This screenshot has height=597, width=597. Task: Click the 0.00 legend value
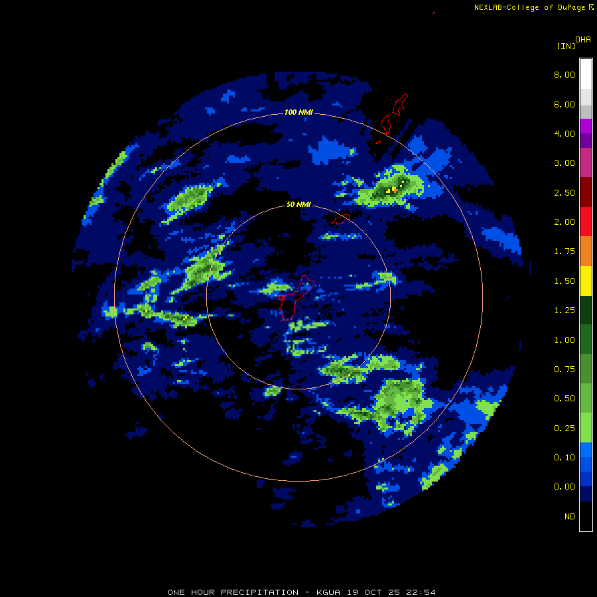[564, 487]
